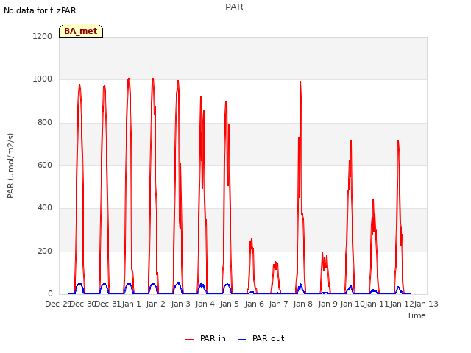Screen dimensions: 471x353
Task: Toggle the PAR_out legend entry
Action: pos(261,338)
